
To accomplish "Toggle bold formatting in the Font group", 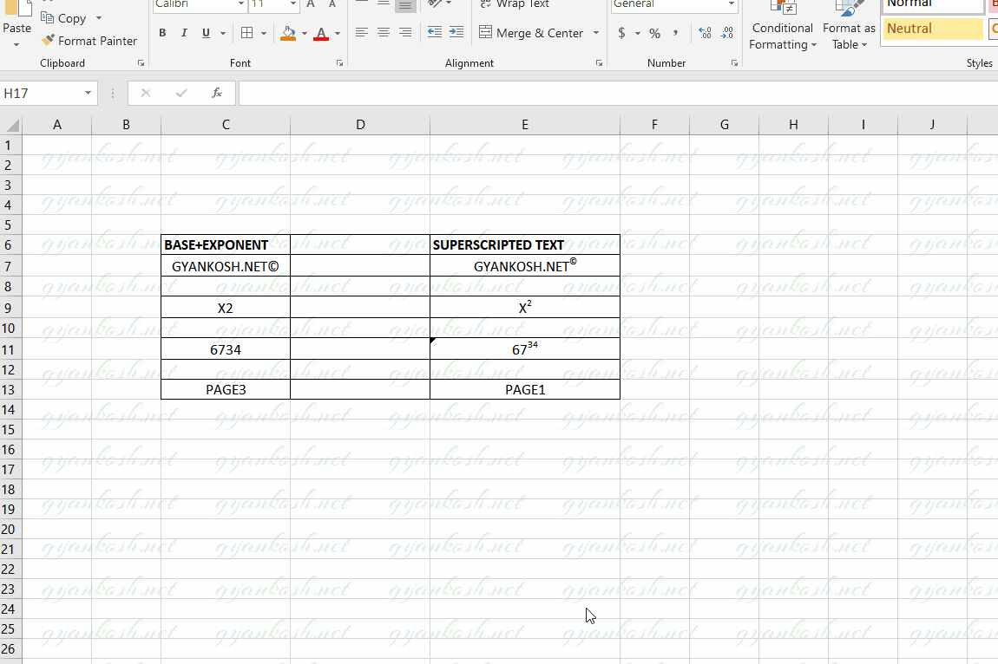I will (x=162, y=32).
